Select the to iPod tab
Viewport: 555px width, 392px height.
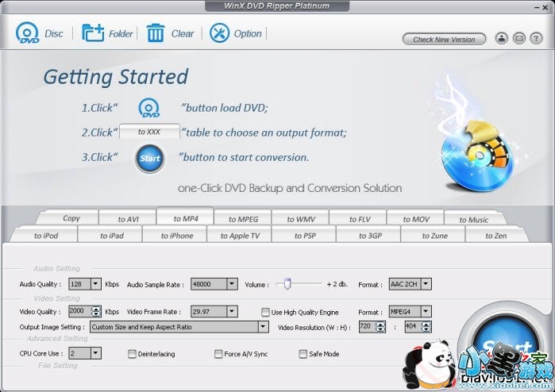point(46,235)
